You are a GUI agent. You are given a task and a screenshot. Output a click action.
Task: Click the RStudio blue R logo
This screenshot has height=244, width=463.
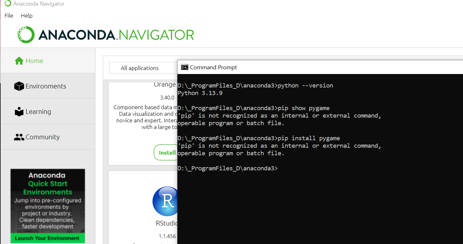(x=165, y=201)
